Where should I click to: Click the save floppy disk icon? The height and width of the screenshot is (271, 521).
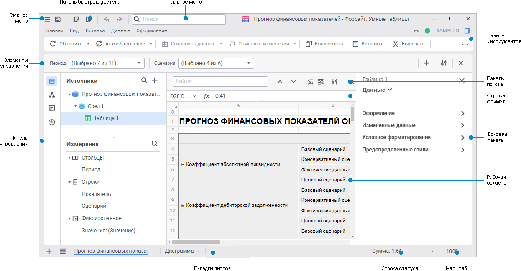click(58, 19)
